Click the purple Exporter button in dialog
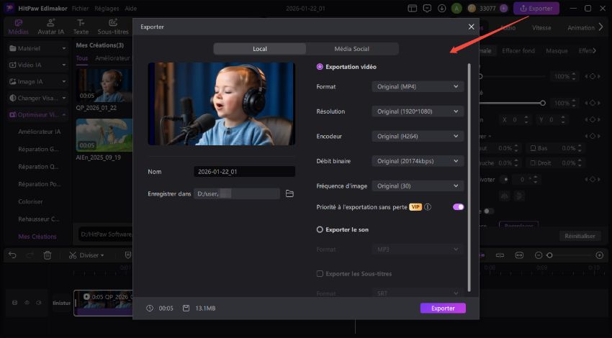This screenshot has width=612, height=338. click(443, 308)
